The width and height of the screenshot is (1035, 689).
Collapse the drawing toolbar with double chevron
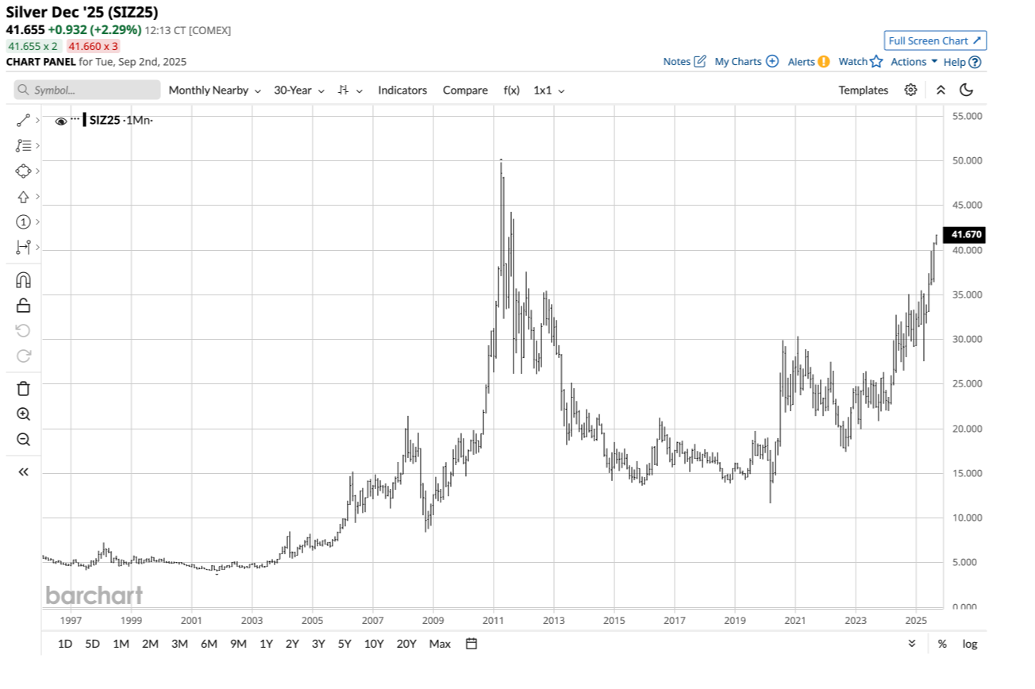coord(23,472)
